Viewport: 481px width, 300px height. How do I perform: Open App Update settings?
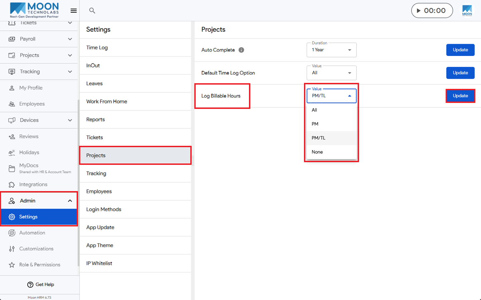[135, 228]
